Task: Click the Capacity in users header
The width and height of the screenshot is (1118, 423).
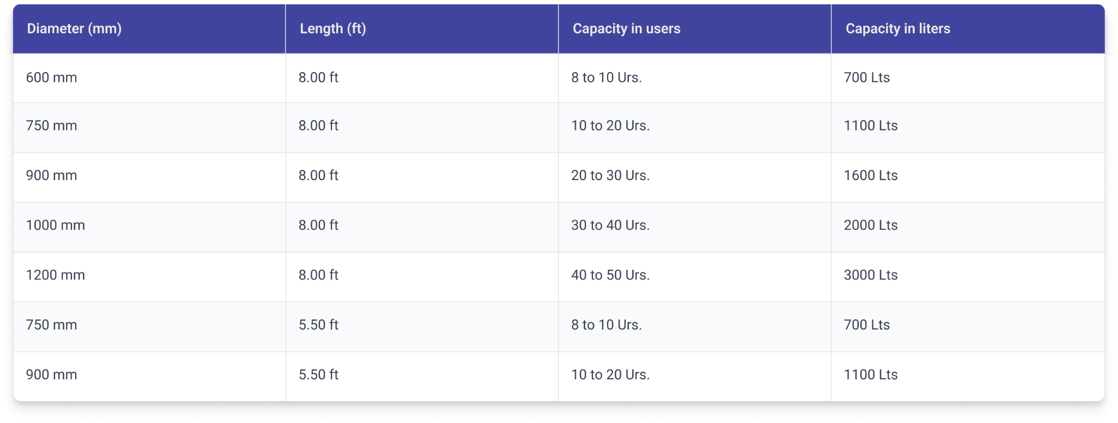Action: [626, 29]
